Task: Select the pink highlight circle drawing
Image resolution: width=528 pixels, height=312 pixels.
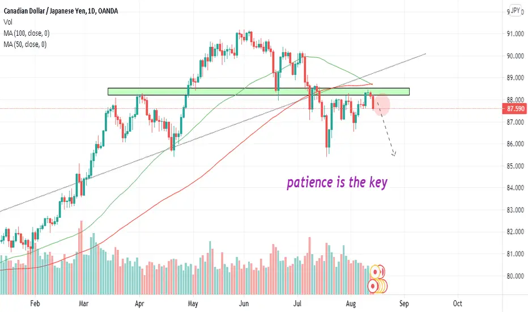Action: [x=381, y=104]
